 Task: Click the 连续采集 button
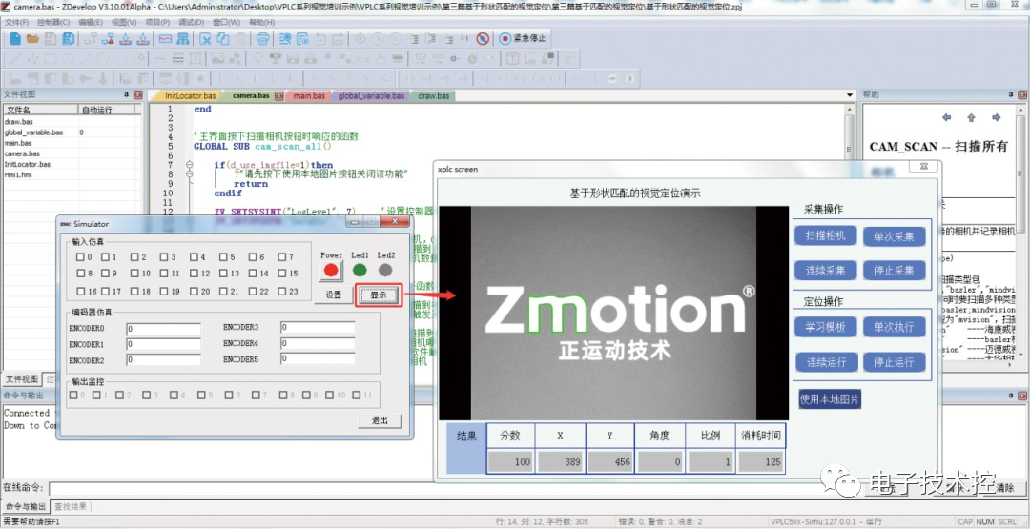(x=826, y=271)
